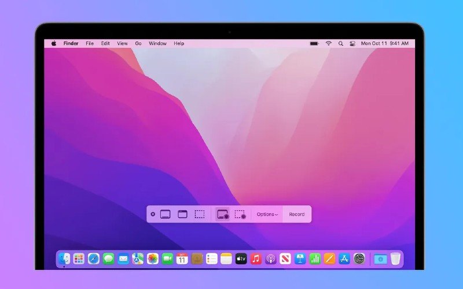Open Messages from the Dock

coord(108,258)
